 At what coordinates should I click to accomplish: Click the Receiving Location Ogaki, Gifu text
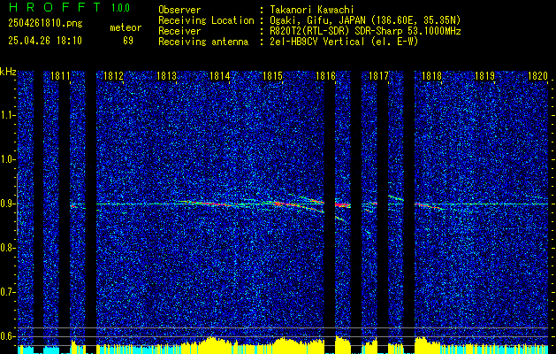(365, 20)
